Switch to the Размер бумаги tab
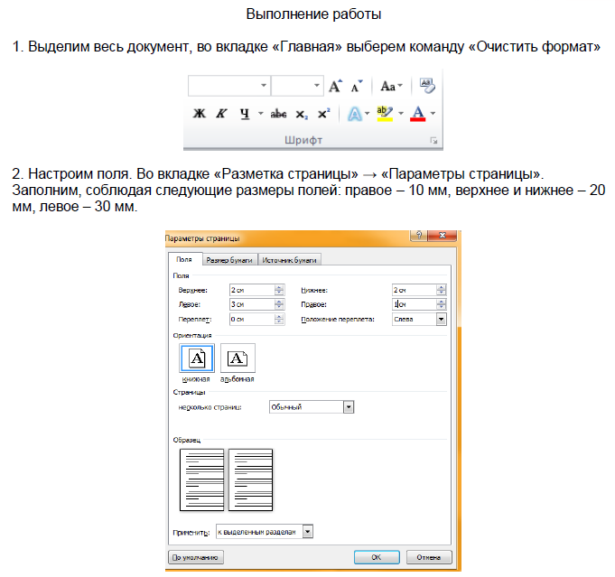 (228, 260)
